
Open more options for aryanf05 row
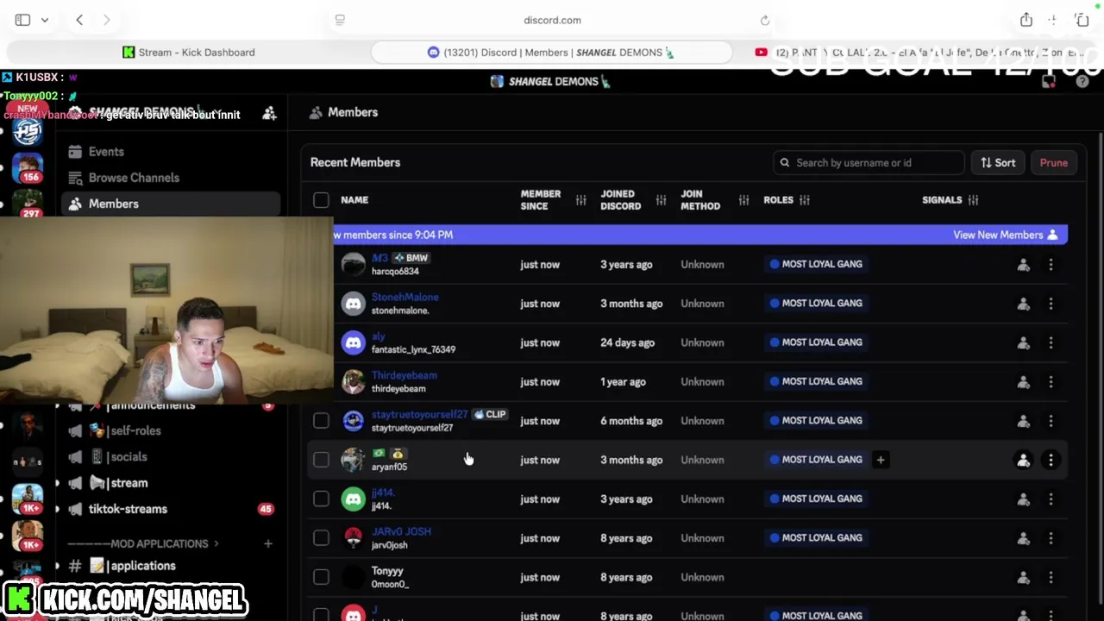pyautogui.click(x=1051, y=461)
